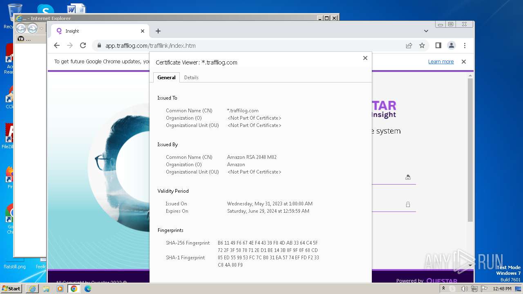This screenshot has width=523, height=294.
Task: Close the Insight tab
Action: coord(143,31)
